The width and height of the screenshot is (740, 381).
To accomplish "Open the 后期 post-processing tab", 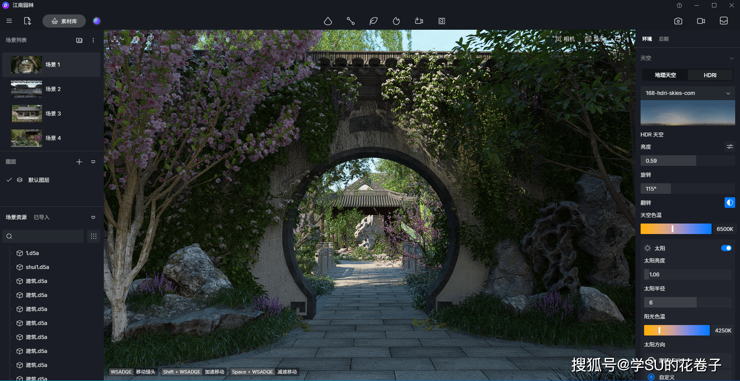I will [664, 39].
